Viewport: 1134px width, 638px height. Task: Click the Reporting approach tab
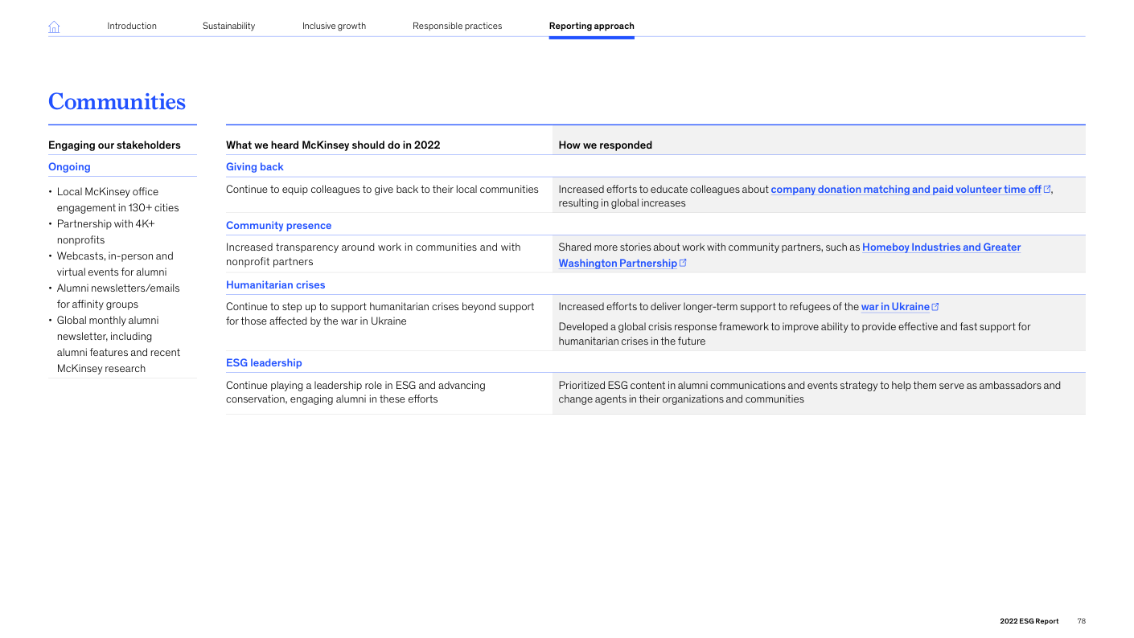(591, 26)
